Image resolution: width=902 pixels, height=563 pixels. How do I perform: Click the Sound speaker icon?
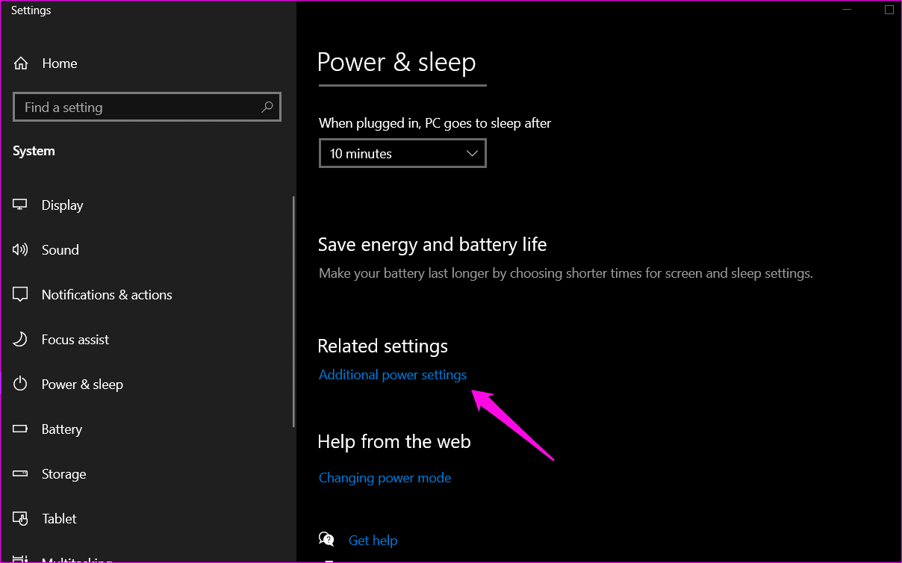click(20, 250)
